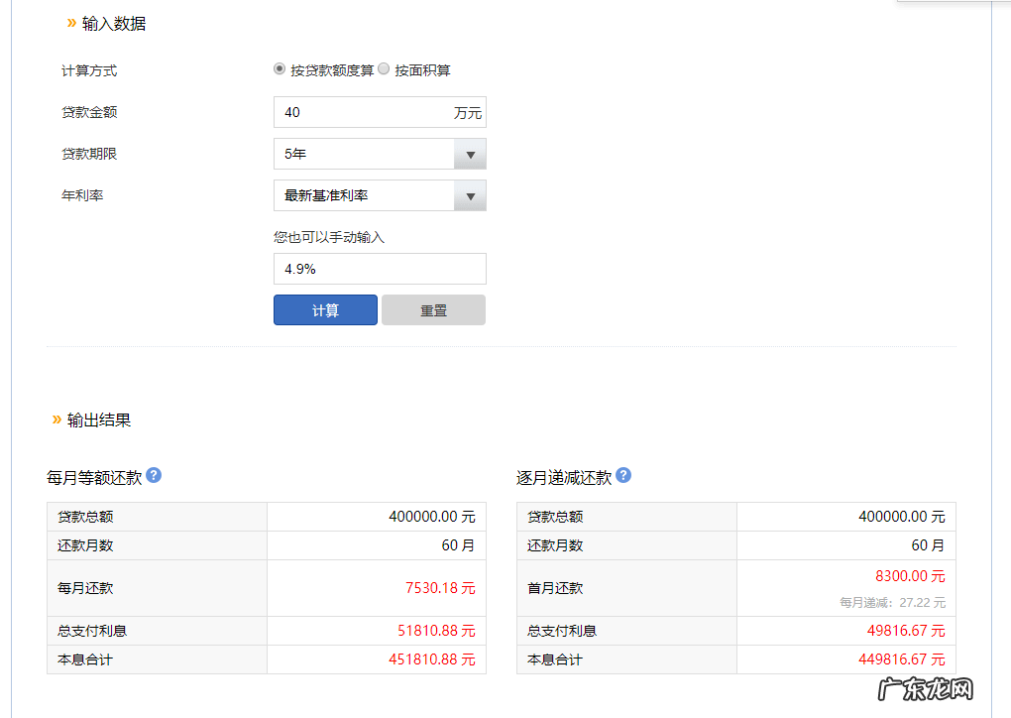This screenshot has width=1011, height=718.
Task: Click the manual rate input showing 4.9%
Action: [380, 269]
